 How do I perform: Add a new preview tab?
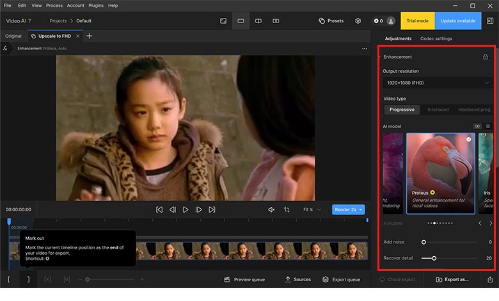pyautogui.click(x=89, y=36)
